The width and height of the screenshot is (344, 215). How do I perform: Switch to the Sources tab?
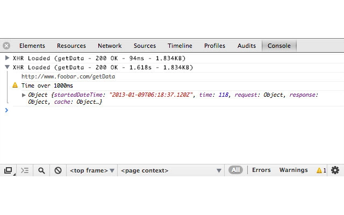(x=145, y=46)
